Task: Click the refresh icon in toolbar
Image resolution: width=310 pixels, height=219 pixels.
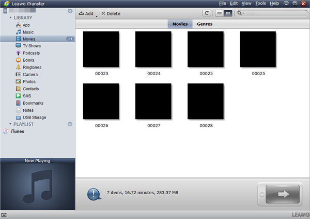Action: point(207,13)
